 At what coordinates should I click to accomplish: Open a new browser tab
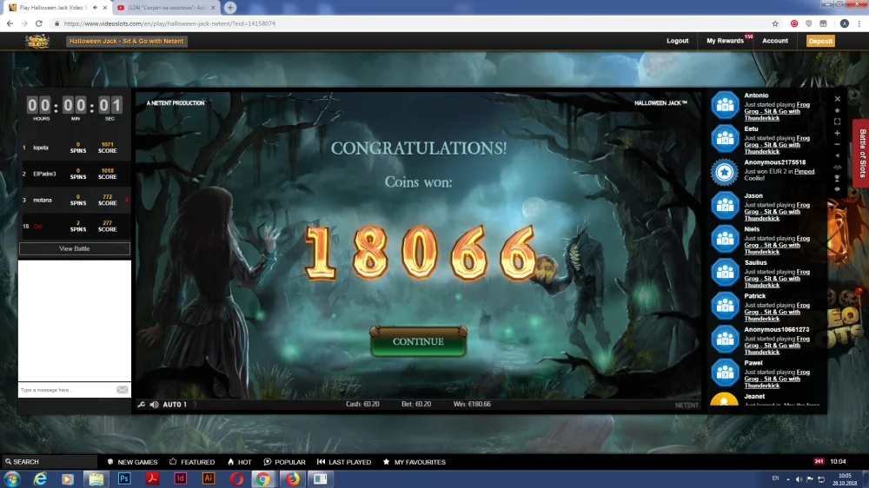point(230,8)
